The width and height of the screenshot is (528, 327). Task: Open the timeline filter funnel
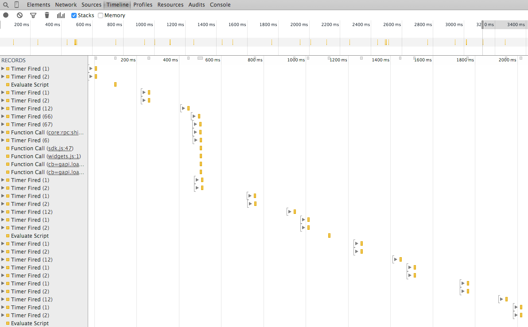(33, 15)
